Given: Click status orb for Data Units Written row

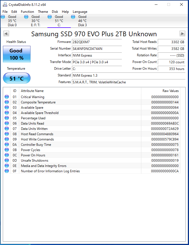Looking at the screenshot, I should pos(7,128).
